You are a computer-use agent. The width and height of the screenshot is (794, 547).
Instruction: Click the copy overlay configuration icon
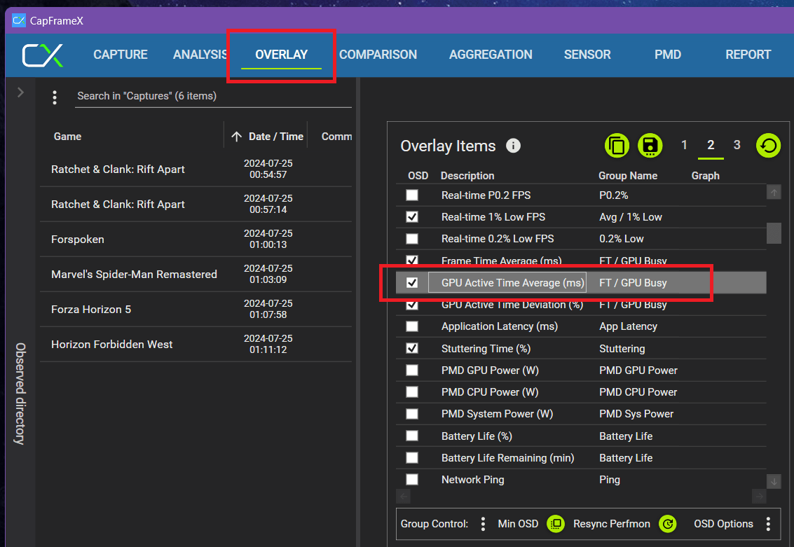click(617, 146)
